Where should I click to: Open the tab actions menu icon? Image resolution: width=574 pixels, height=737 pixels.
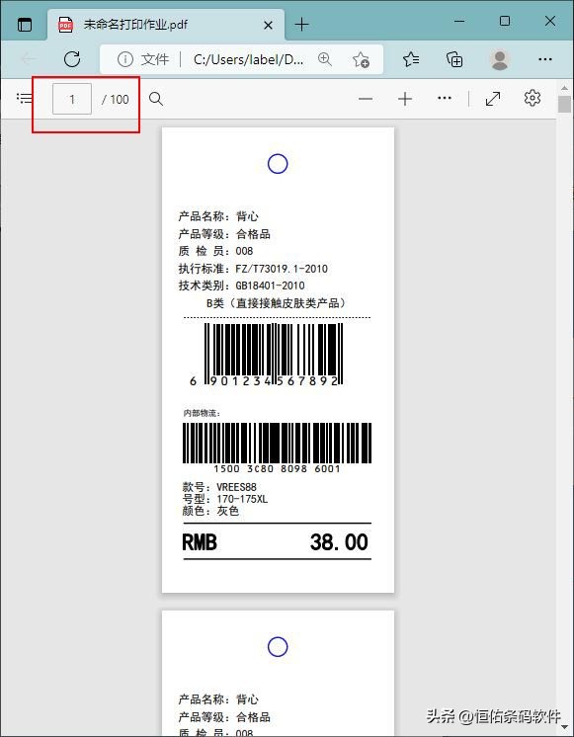click(x=25, y=25)
